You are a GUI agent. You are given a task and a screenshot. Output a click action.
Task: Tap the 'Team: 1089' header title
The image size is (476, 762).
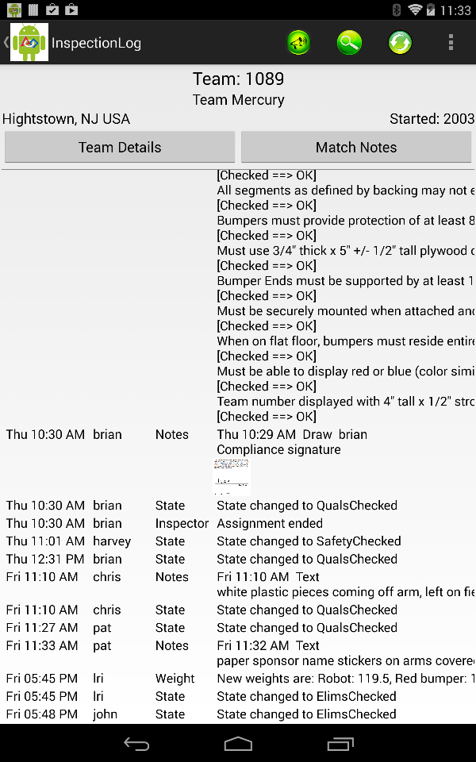[x=238, y=79]
